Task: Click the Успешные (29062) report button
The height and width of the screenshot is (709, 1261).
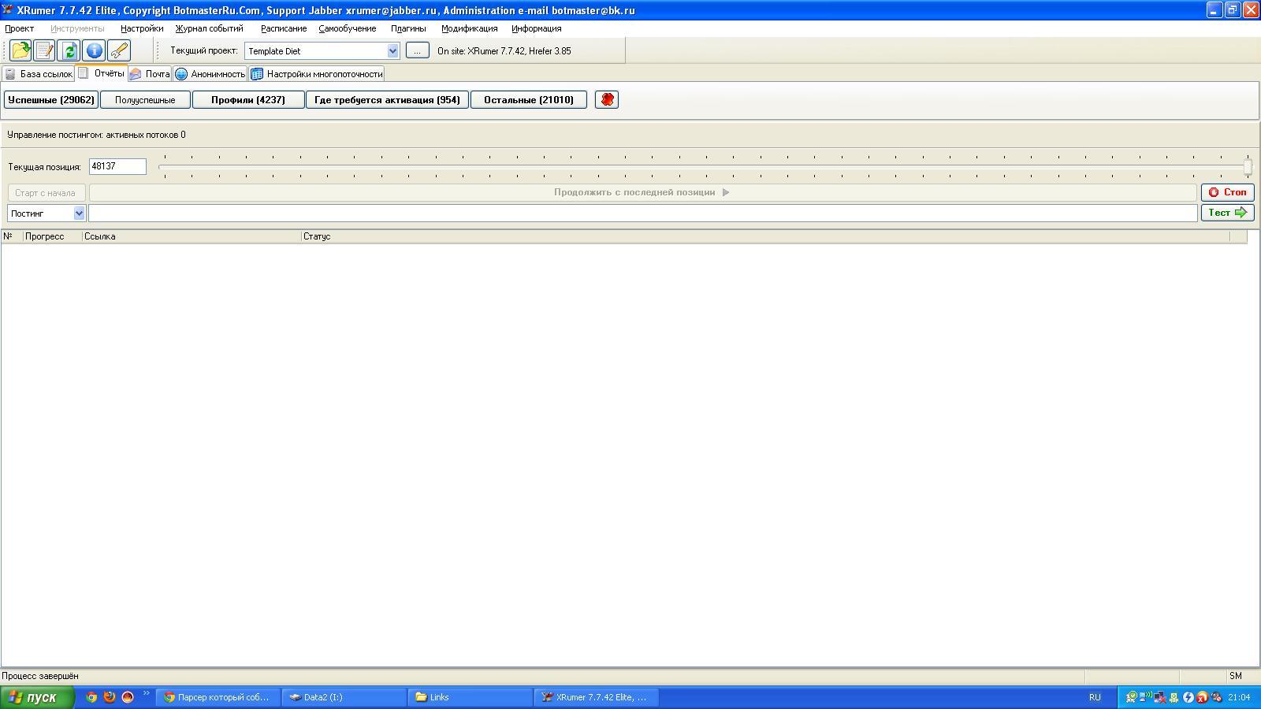Action: point(51,100)
